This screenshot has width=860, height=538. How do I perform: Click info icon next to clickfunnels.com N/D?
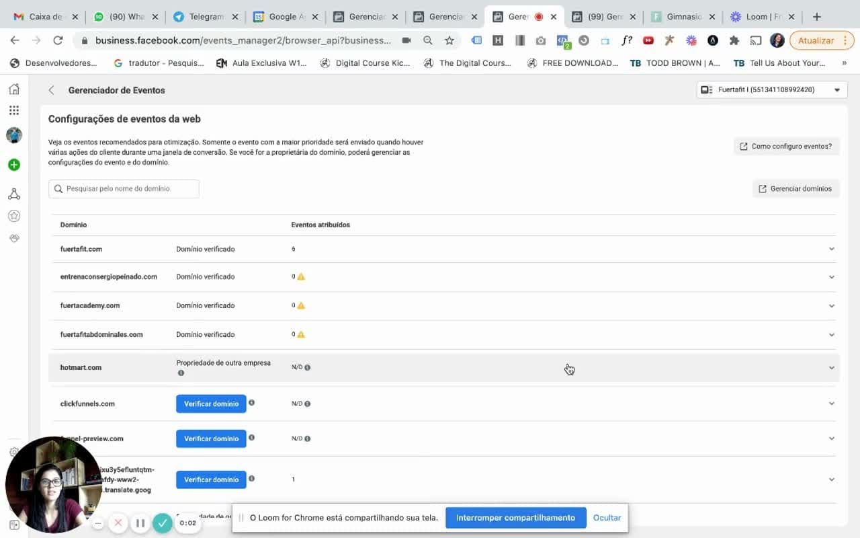coord(308,404)
